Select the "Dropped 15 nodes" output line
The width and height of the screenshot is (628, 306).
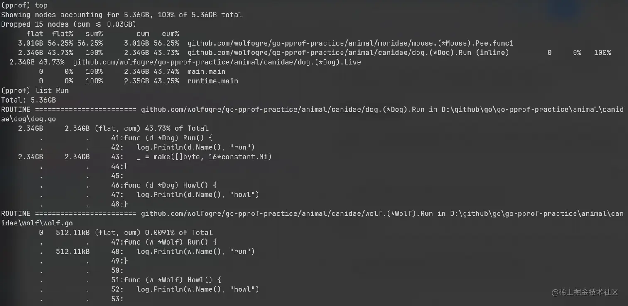click(x=69, y=24)
